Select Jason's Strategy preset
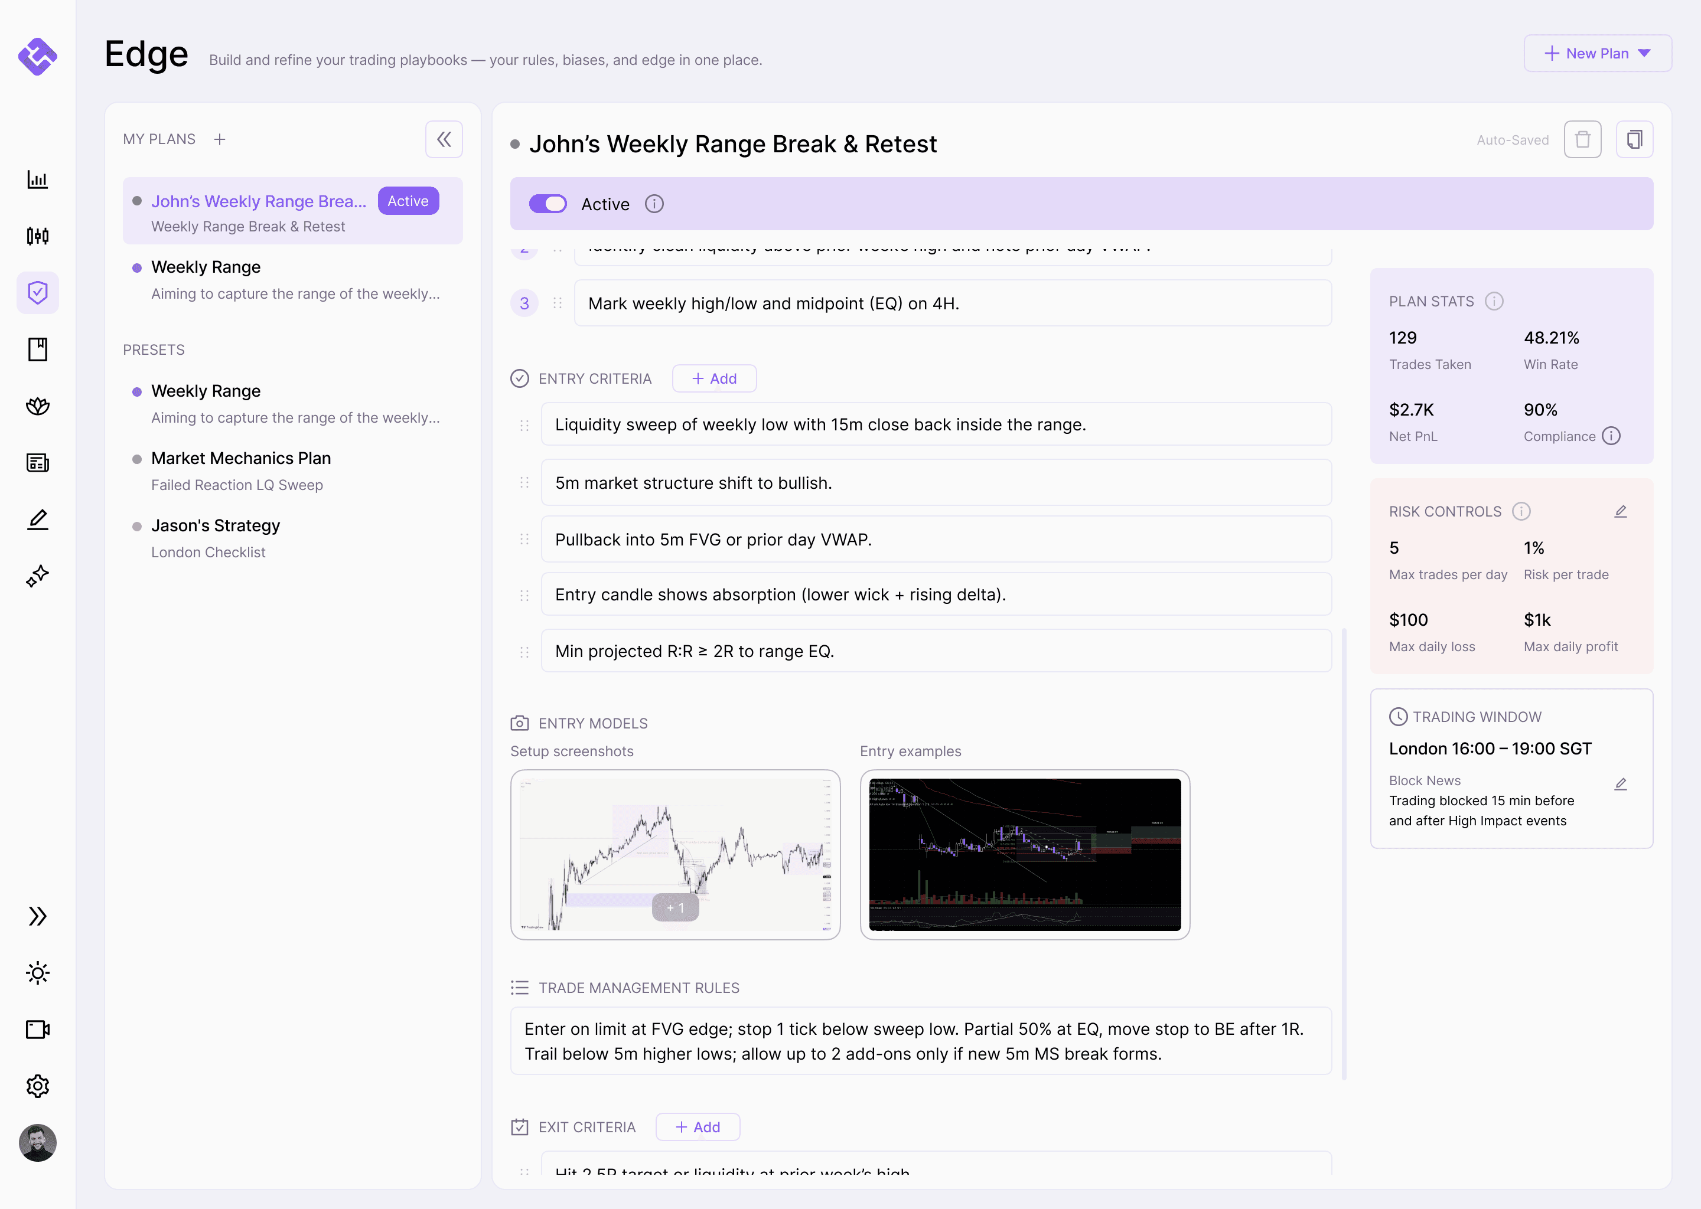 coord(215,525)
